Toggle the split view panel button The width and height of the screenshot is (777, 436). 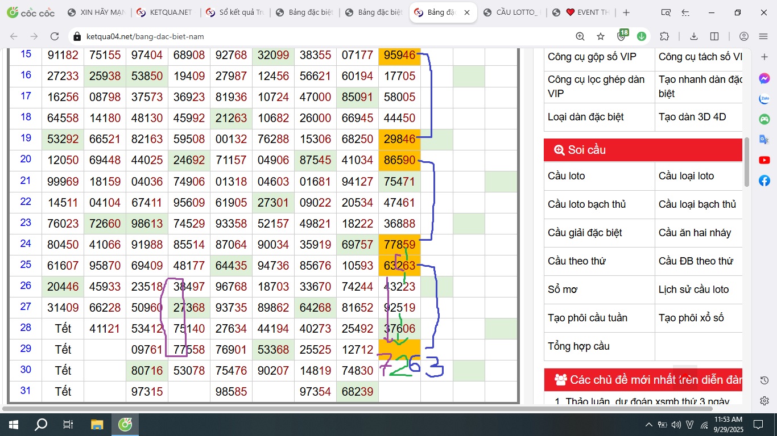point(714,36)
